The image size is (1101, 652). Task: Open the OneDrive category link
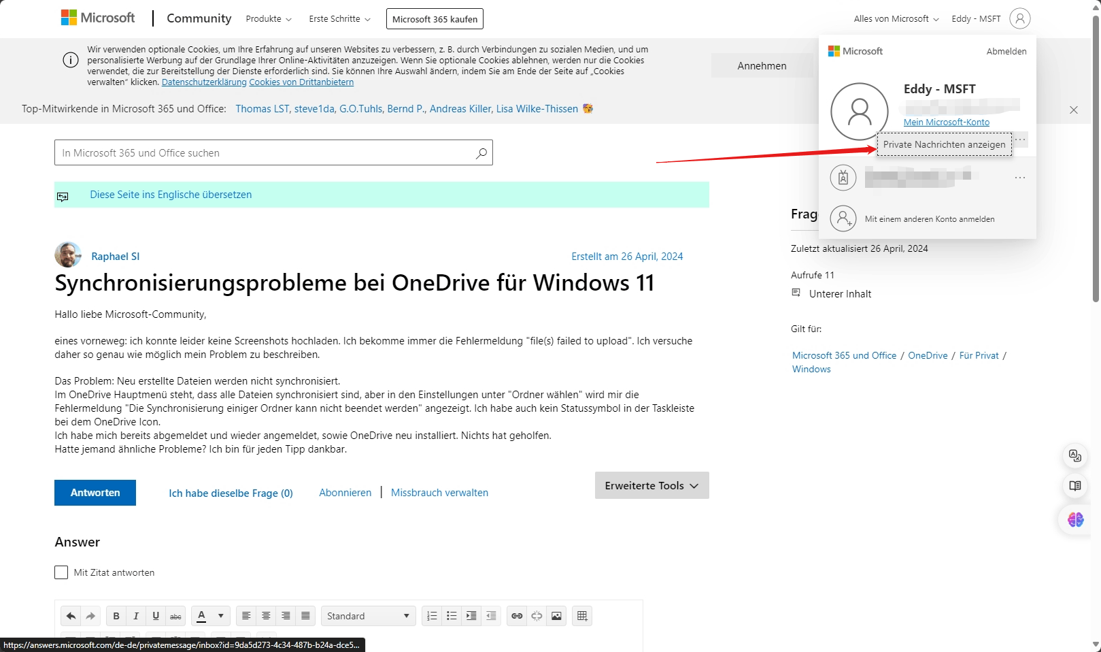tap(928, 355)
